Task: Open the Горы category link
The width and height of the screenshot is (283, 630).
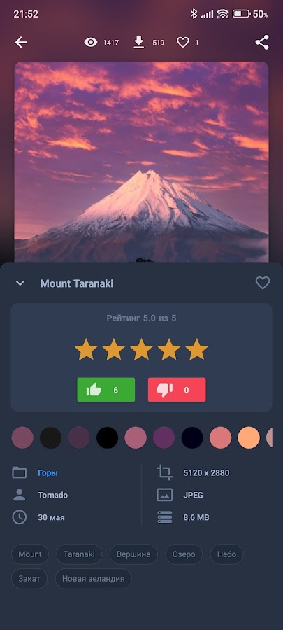Action: coord(48,473)
